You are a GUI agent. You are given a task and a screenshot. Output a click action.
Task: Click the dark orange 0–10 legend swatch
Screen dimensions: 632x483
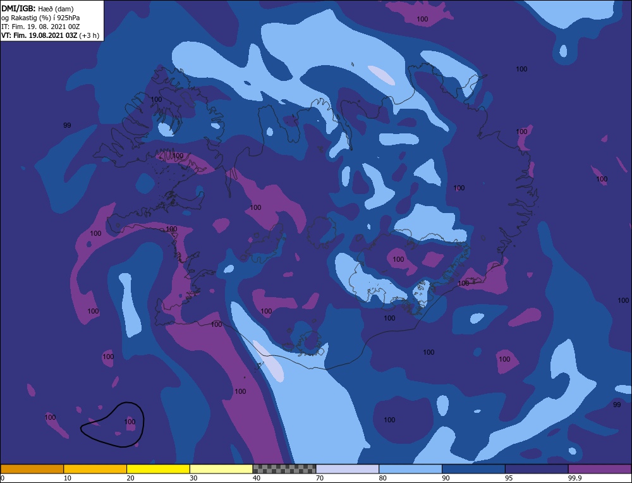[32, 469]
